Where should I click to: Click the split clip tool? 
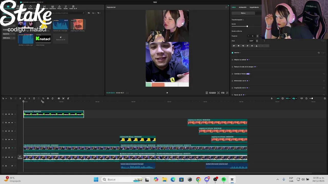(x=20, y=98)
